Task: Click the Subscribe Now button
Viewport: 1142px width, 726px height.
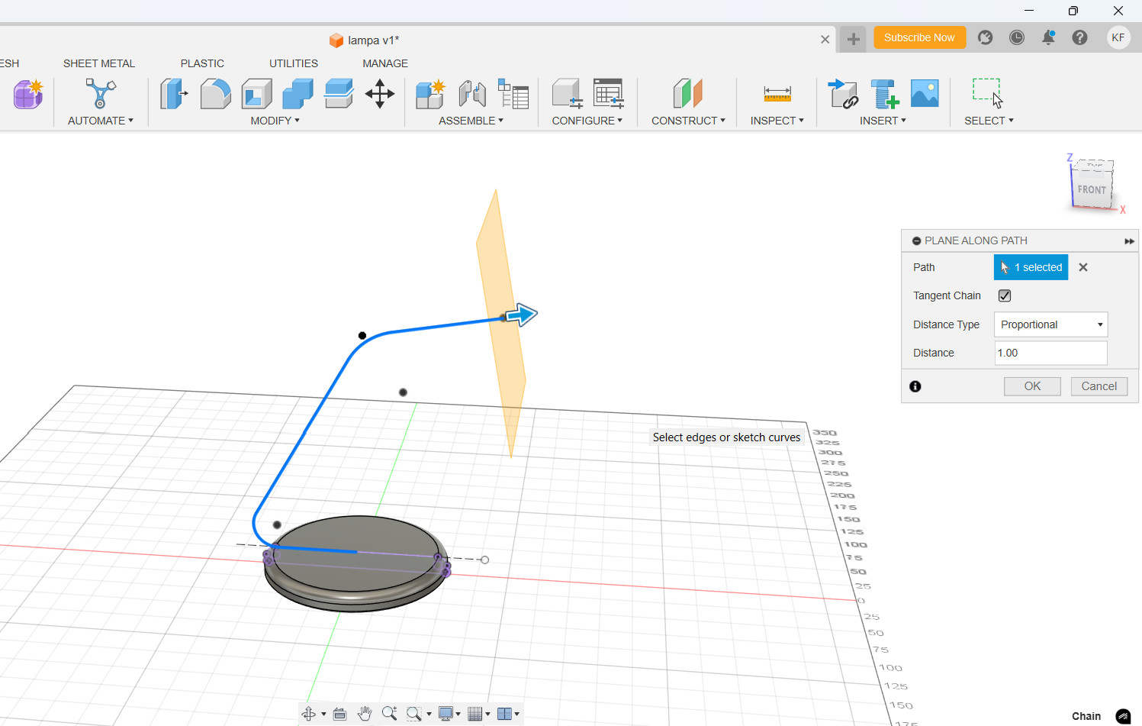Action: 919,37
